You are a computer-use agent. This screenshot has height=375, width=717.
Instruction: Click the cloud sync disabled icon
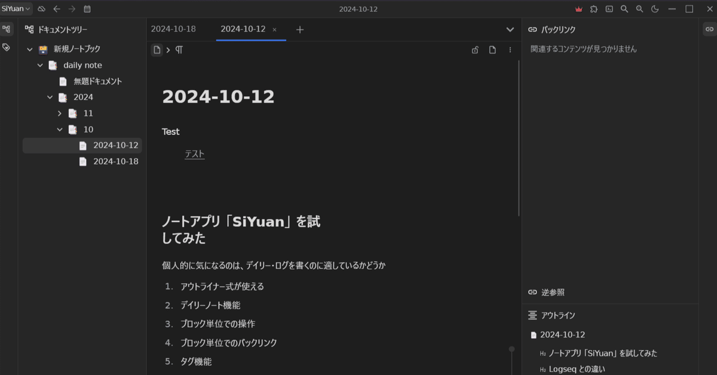[41, 9]
